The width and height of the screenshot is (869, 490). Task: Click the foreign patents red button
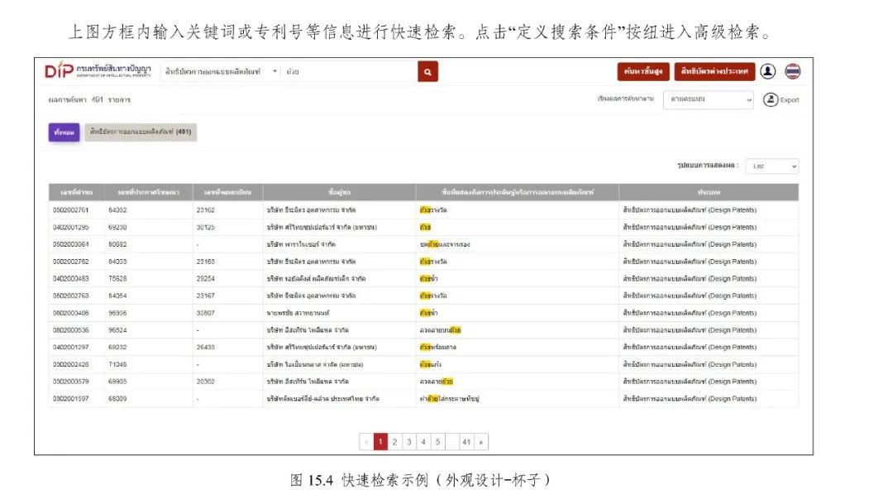[x=714, y=72]
